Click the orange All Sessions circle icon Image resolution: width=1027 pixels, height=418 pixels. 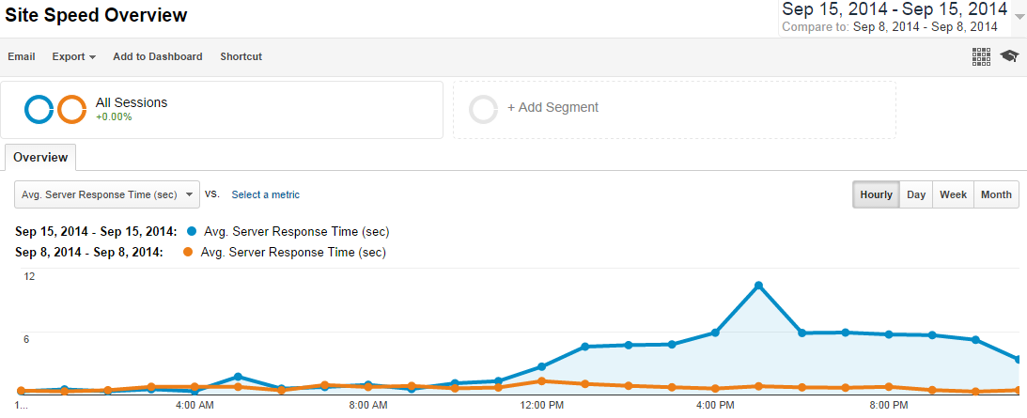72,110
